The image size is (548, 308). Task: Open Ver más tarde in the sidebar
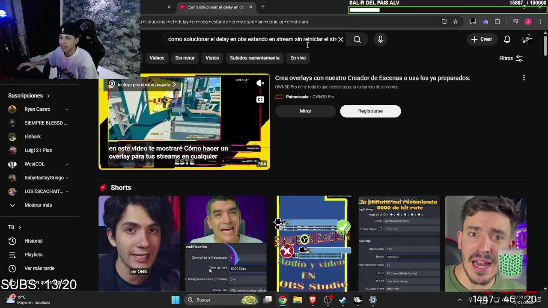click(39, 268)
